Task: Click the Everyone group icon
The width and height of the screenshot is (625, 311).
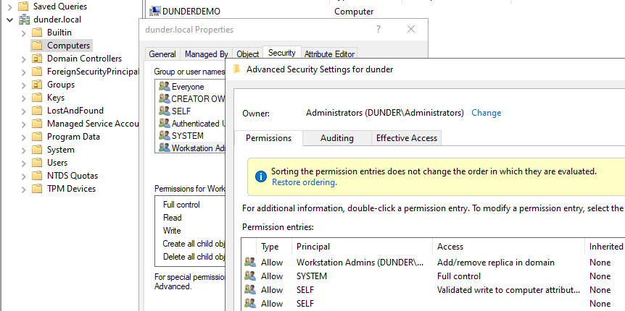Action: [x=164, y=86]
